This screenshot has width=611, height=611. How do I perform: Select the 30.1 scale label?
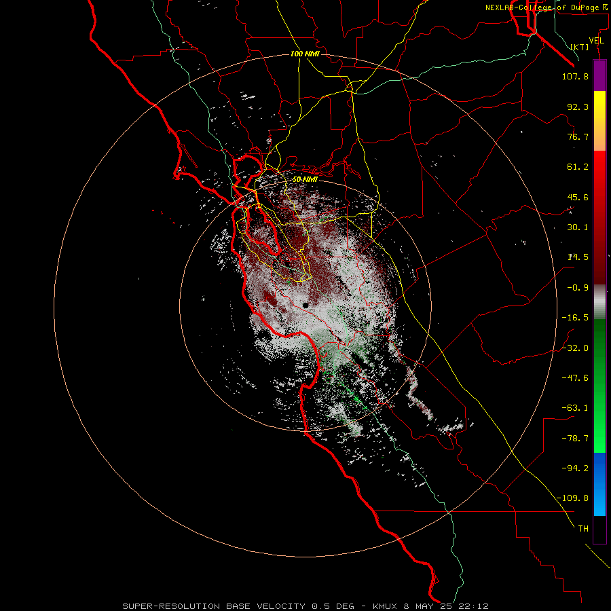coord(578,227)
